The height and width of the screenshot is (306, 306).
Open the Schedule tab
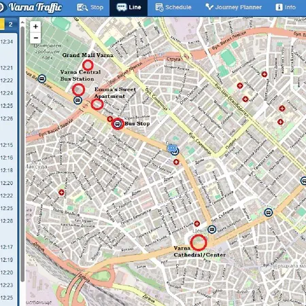tap(173, 7)
